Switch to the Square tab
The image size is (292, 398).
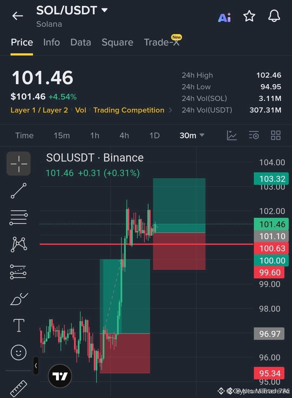(x=117, y=42)
